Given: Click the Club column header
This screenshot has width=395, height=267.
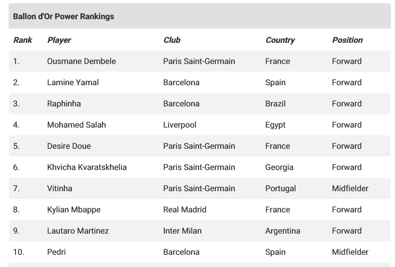Looking at the screenshot, I should coord(172,40).
